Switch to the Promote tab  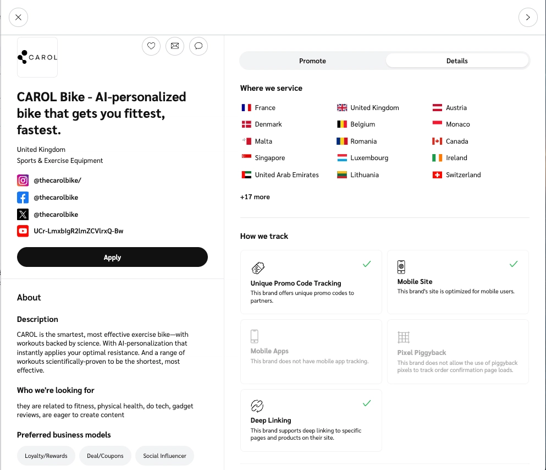(312, 61)
